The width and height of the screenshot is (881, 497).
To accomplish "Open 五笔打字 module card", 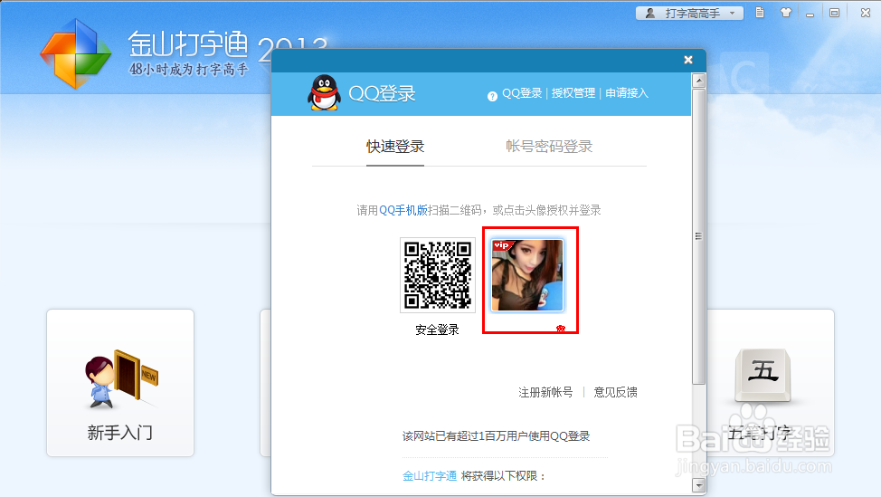I will (771, 383).
